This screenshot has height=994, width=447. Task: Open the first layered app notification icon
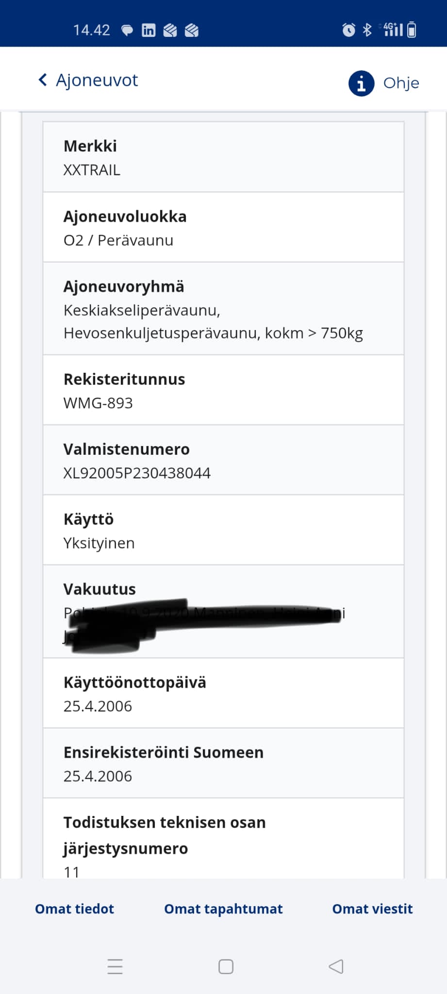click(x=171, y=30)
